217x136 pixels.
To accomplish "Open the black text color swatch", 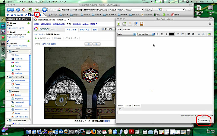I will (x=171, y=34).
